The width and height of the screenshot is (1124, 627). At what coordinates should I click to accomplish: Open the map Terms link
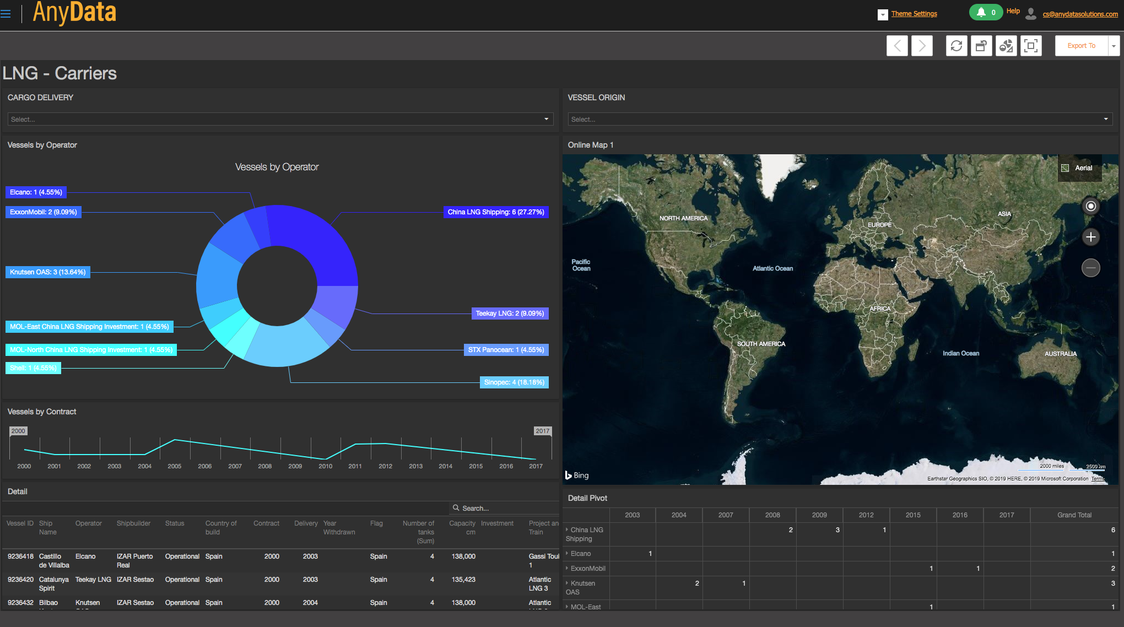click(1098, 479)
